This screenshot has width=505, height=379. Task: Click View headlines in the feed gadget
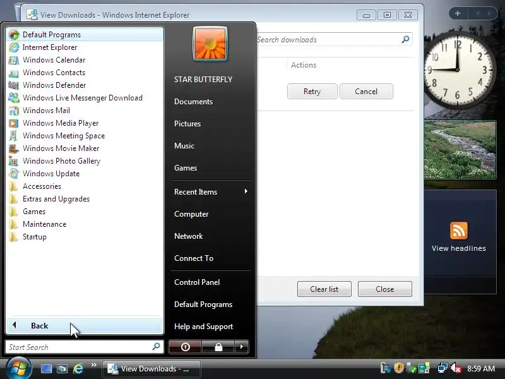click(x=459, y=248)
